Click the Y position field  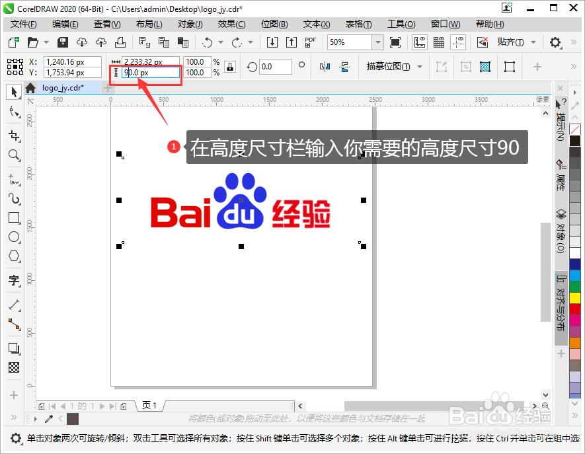coord(72,73)
